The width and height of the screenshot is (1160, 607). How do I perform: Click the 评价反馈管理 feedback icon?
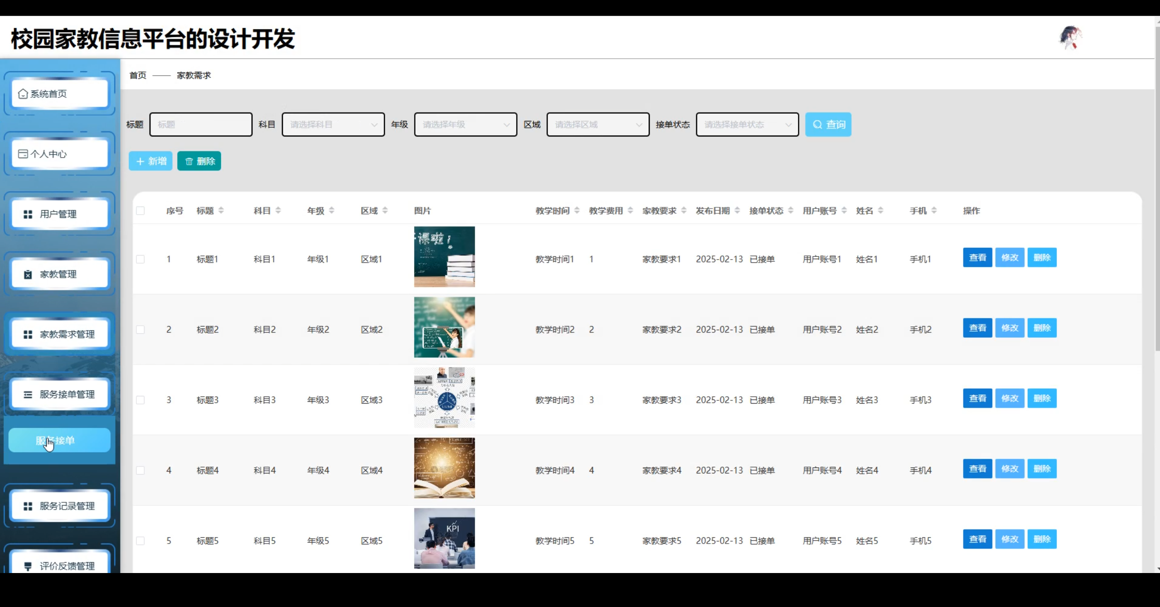click(x=27, y=566)
